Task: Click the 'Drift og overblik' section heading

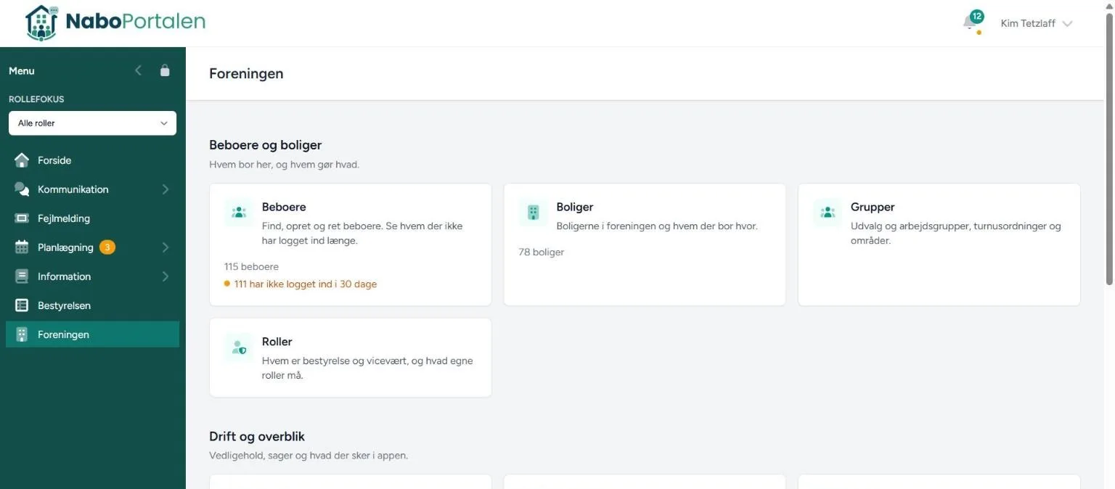Action: pos(257,437)
